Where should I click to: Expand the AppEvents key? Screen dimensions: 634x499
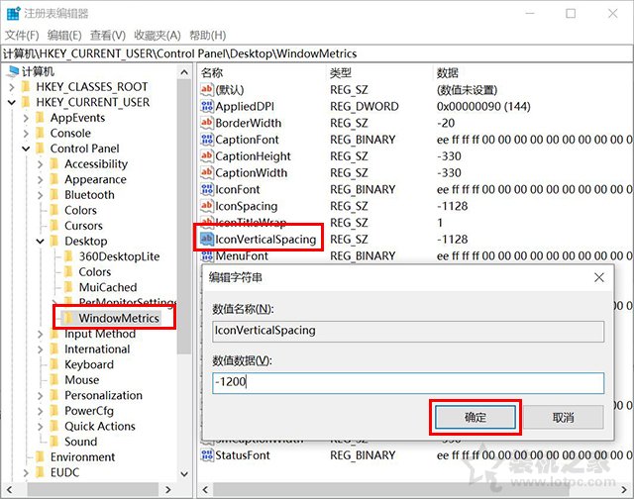coord(26,118)
